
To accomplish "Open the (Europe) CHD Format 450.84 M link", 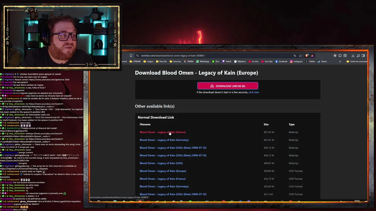I will (163, 171).
